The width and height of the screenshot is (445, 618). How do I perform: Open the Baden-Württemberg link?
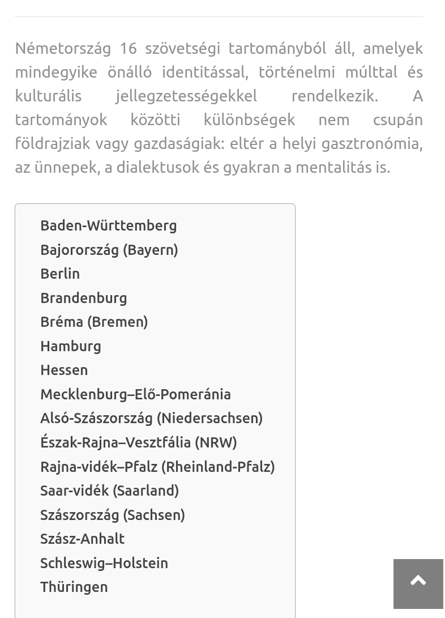(x=109, y=226)
